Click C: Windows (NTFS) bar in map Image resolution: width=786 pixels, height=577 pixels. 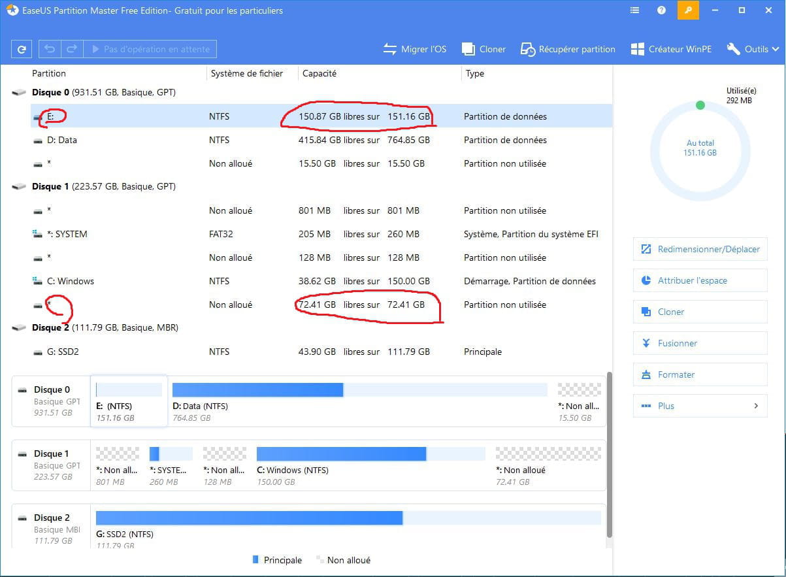tap(371, 454)
